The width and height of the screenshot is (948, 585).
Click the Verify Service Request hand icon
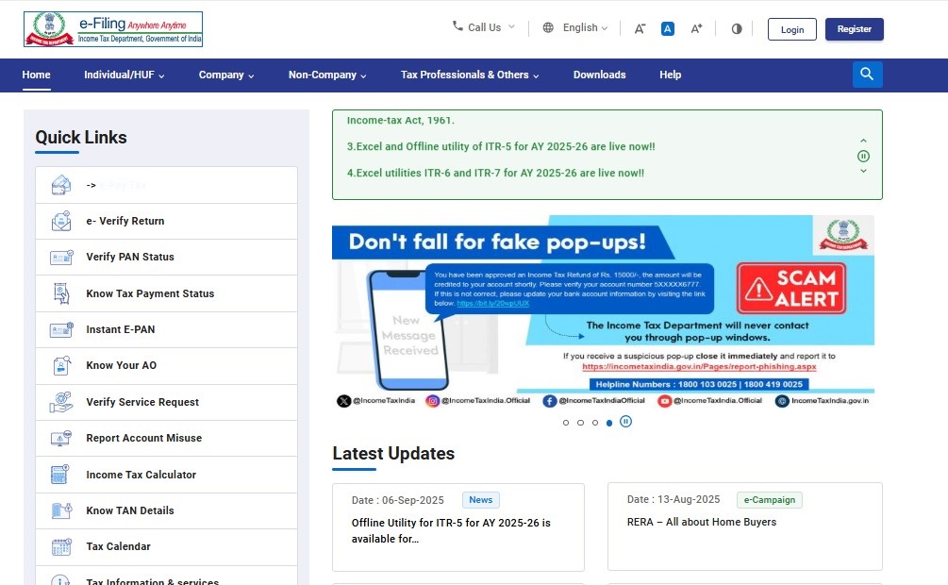pyautogui.click(x=61, y=402)
